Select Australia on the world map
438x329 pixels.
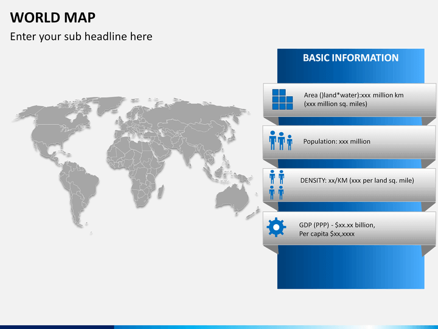click(x=232, y=198)
